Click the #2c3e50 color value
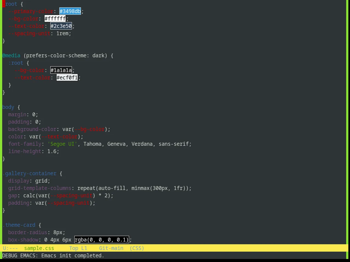 (61, 26)
